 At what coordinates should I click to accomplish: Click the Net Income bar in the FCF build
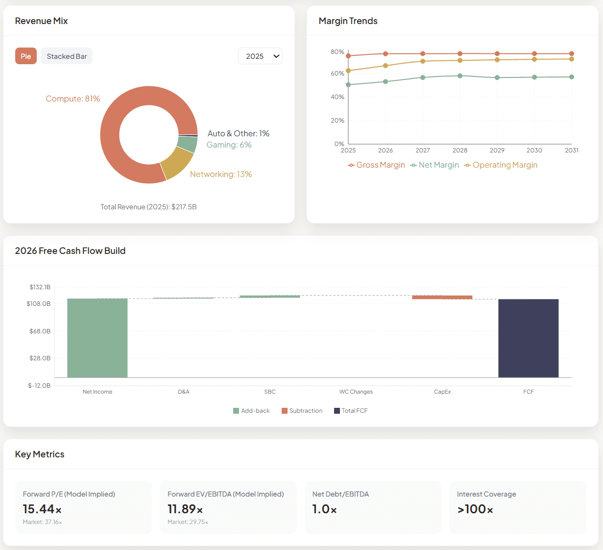click(97, 338)
